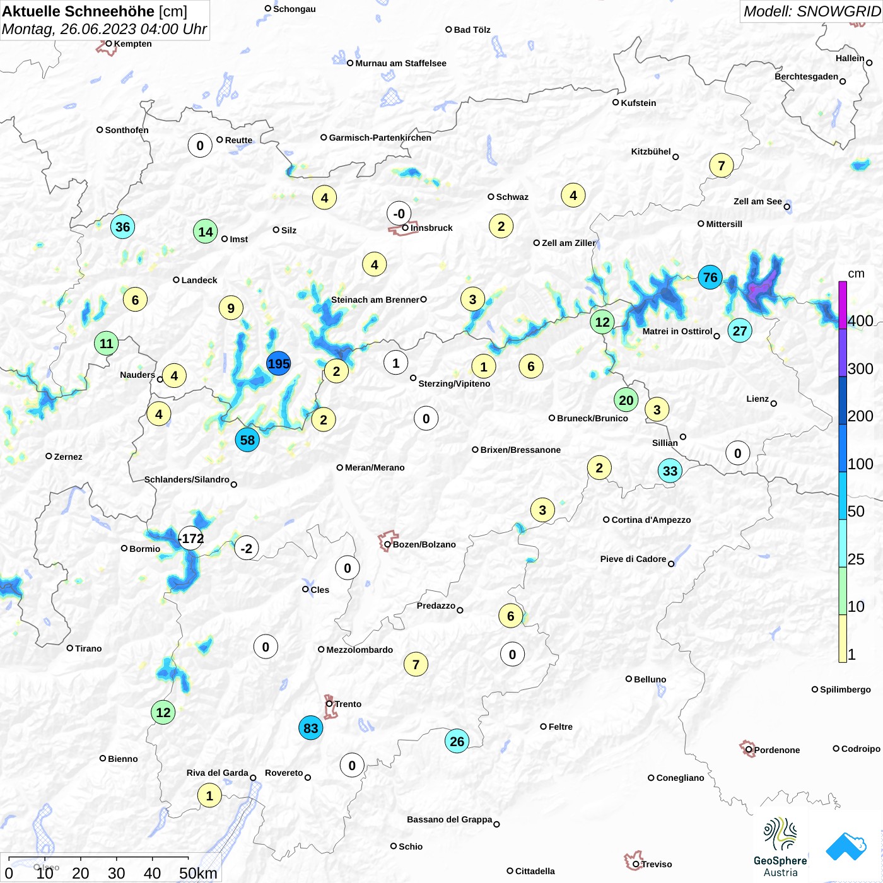Image resolution: width=883 pixels, height=883 pixels.
Task: Select the 7 marker near Kitzbühel
Action: [x=722, y=166]
